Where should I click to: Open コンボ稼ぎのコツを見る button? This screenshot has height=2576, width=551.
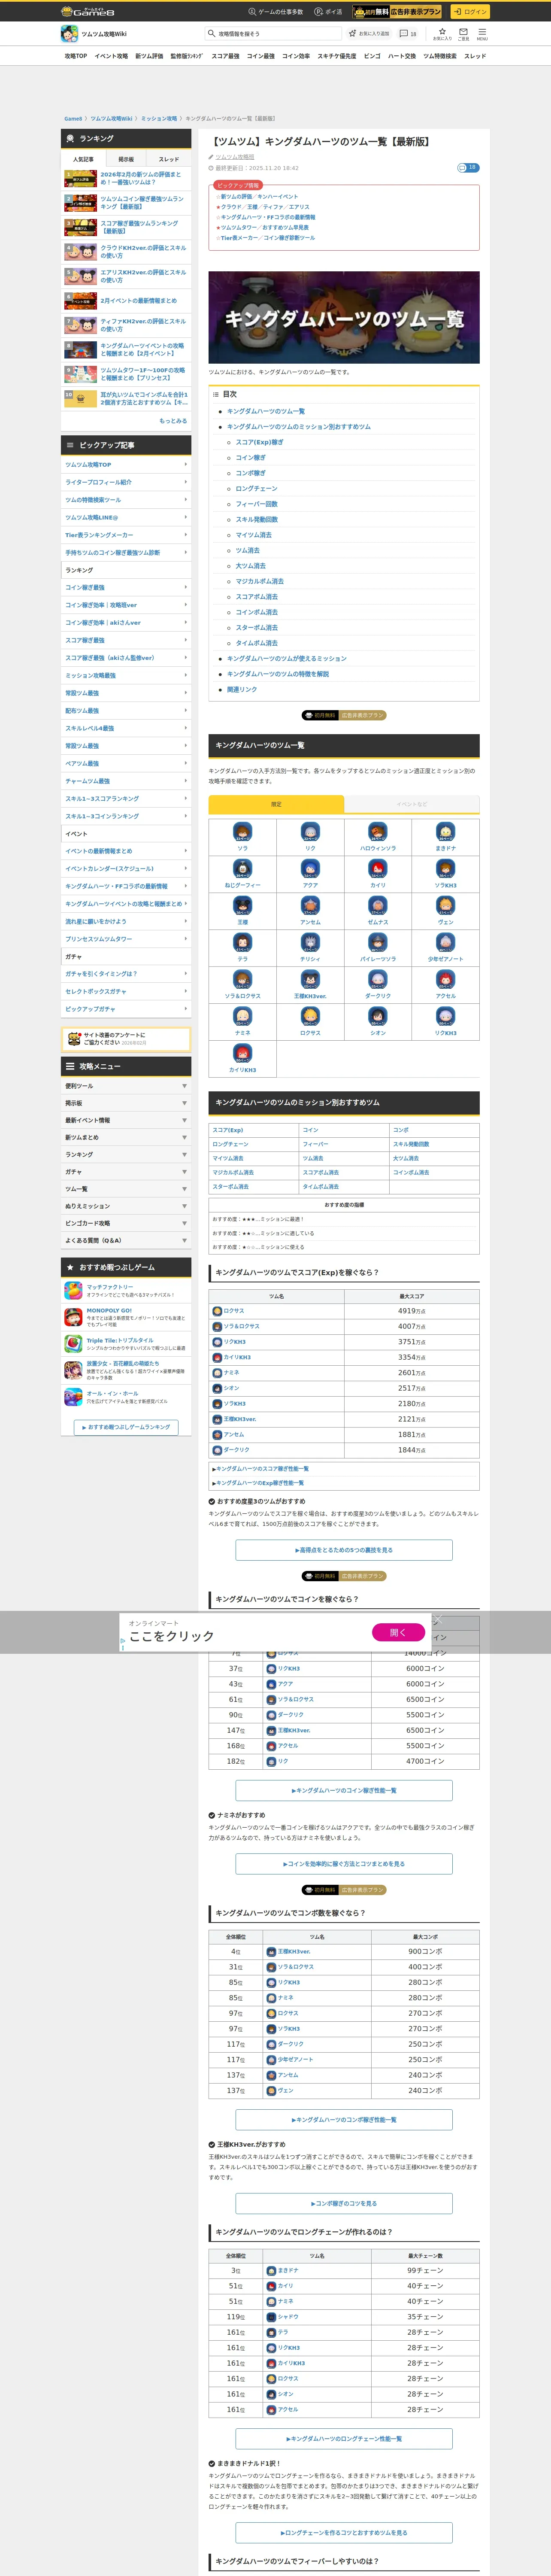click(x=344, y=2203)
